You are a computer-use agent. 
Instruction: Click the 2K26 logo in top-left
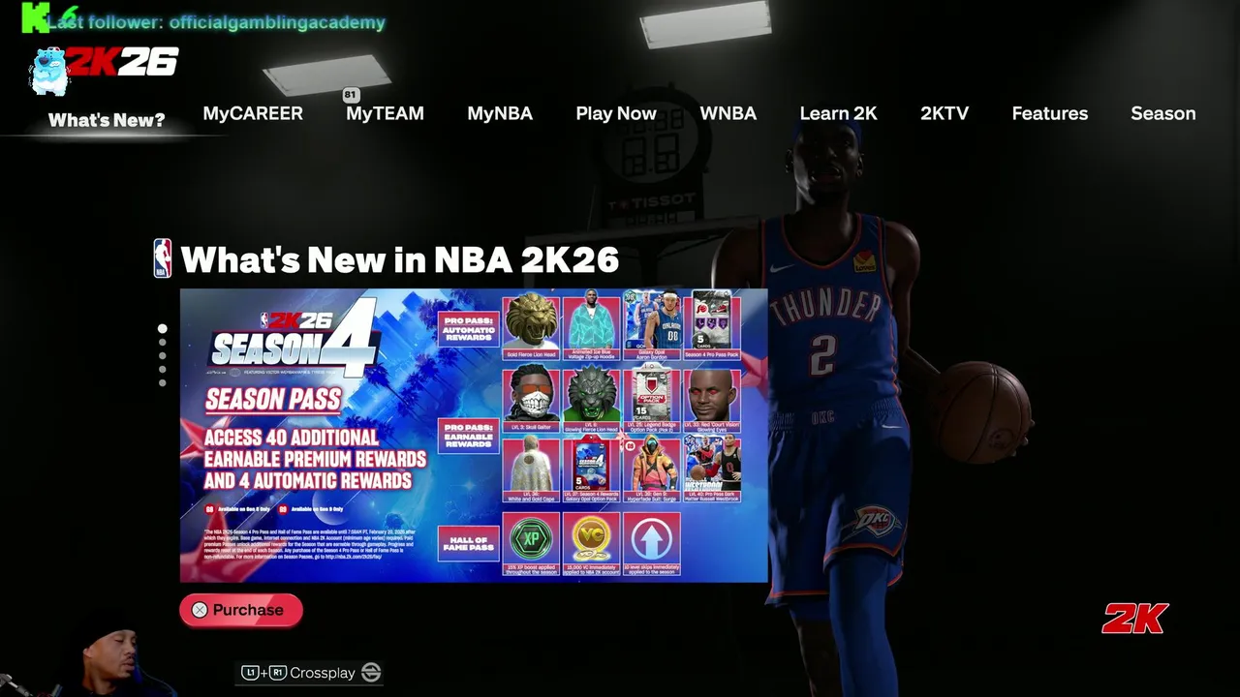[122, 62]
